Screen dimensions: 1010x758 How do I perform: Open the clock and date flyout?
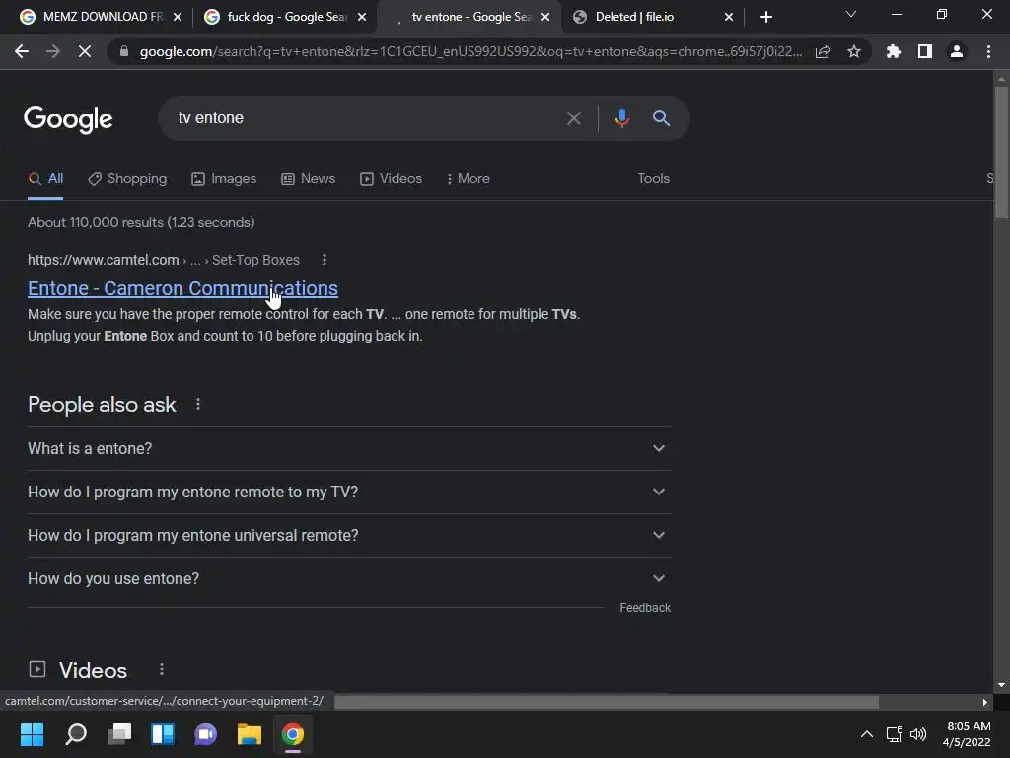point(967,734)
